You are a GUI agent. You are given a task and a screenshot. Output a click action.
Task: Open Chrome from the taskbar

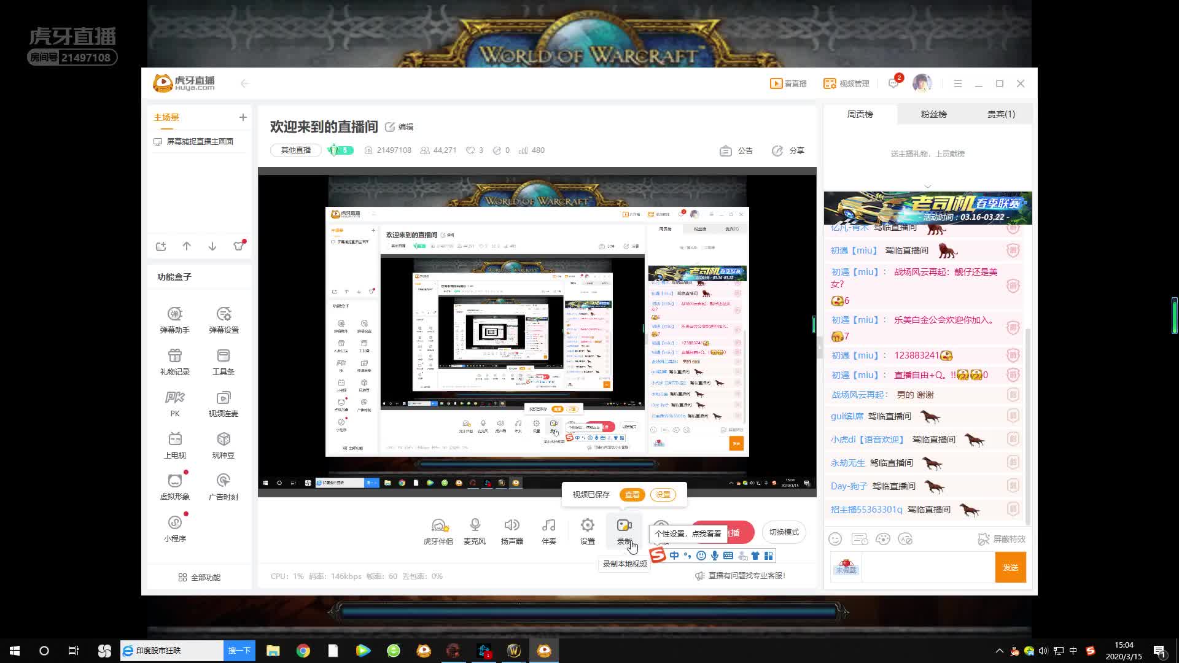tap(303, 651)
